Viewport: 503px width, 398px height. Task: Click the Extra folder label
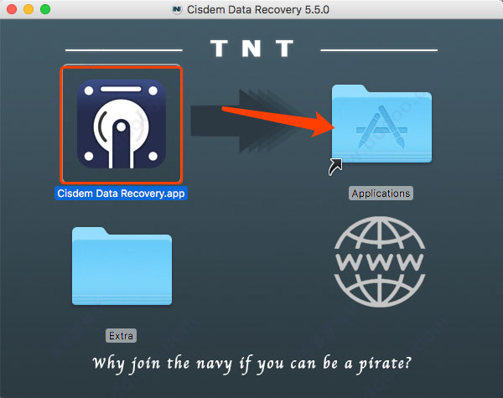(121, 336)
